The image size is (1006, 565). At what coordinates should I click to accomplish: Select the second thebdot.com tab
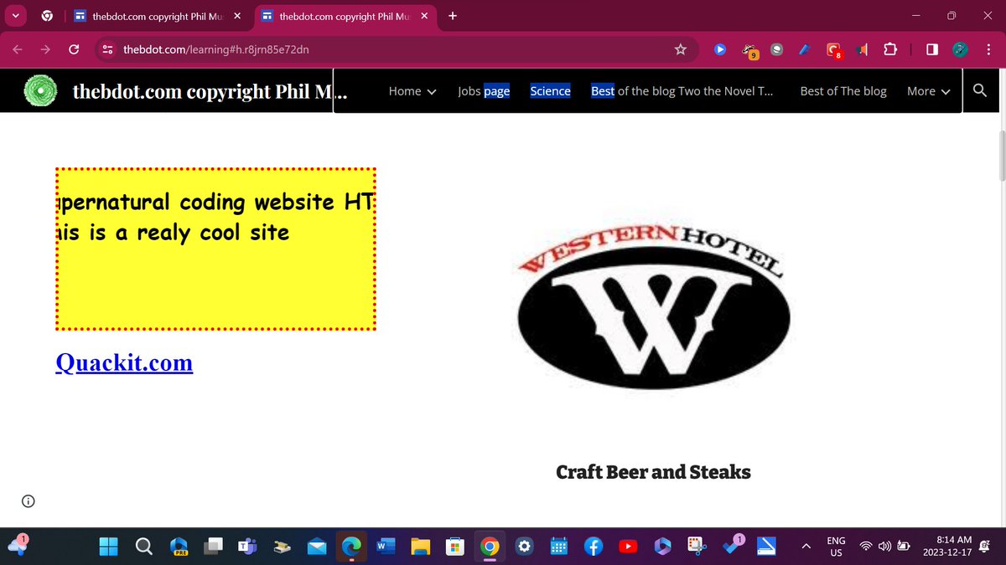pos(345,16)
